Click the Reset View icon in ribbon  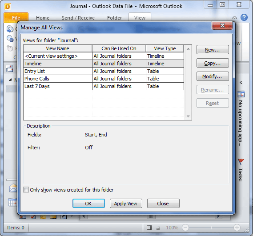tap(10, 48)
